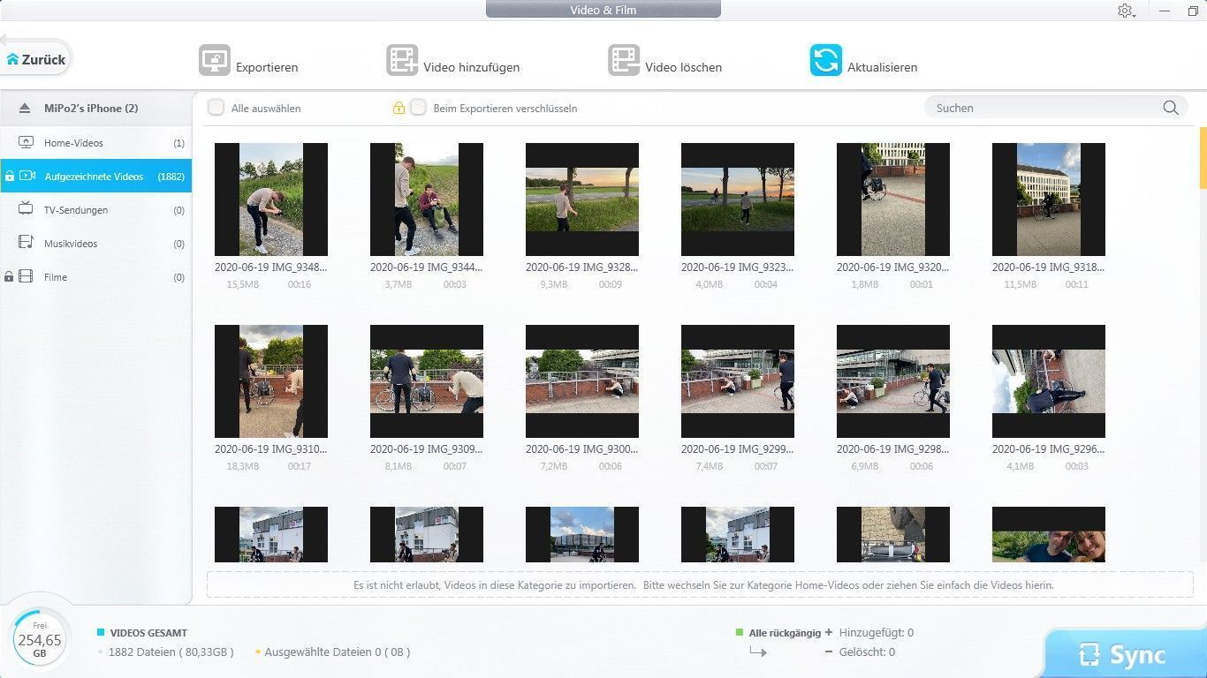Toggle Beim Exportieren verschlüsseln checkbox

coord(419,108)
